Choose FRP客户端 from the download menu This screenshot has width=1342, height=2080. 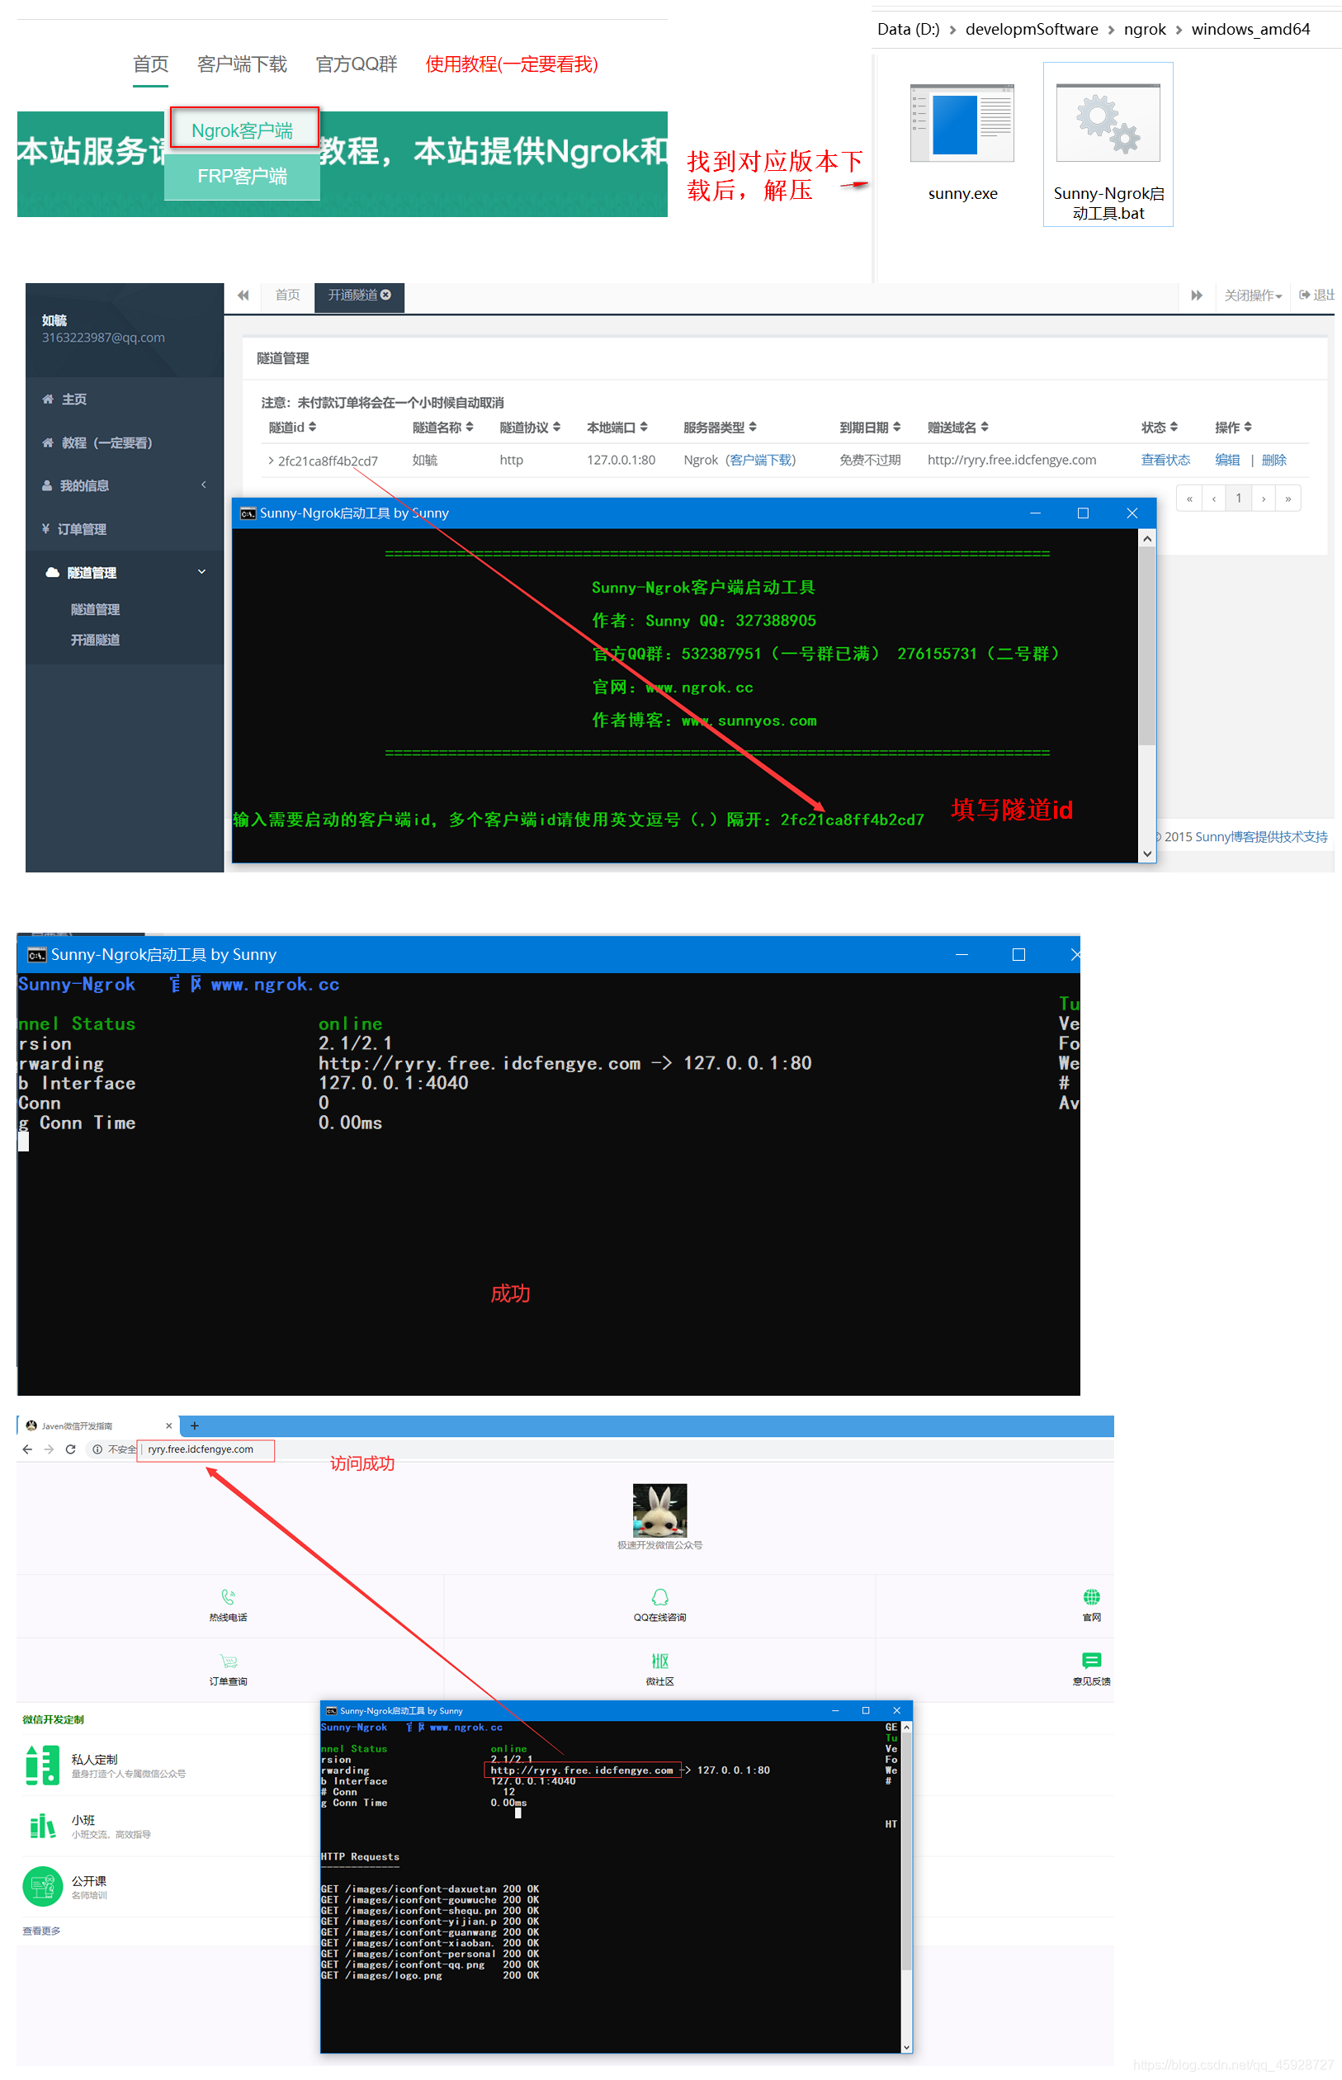point(243,176)
